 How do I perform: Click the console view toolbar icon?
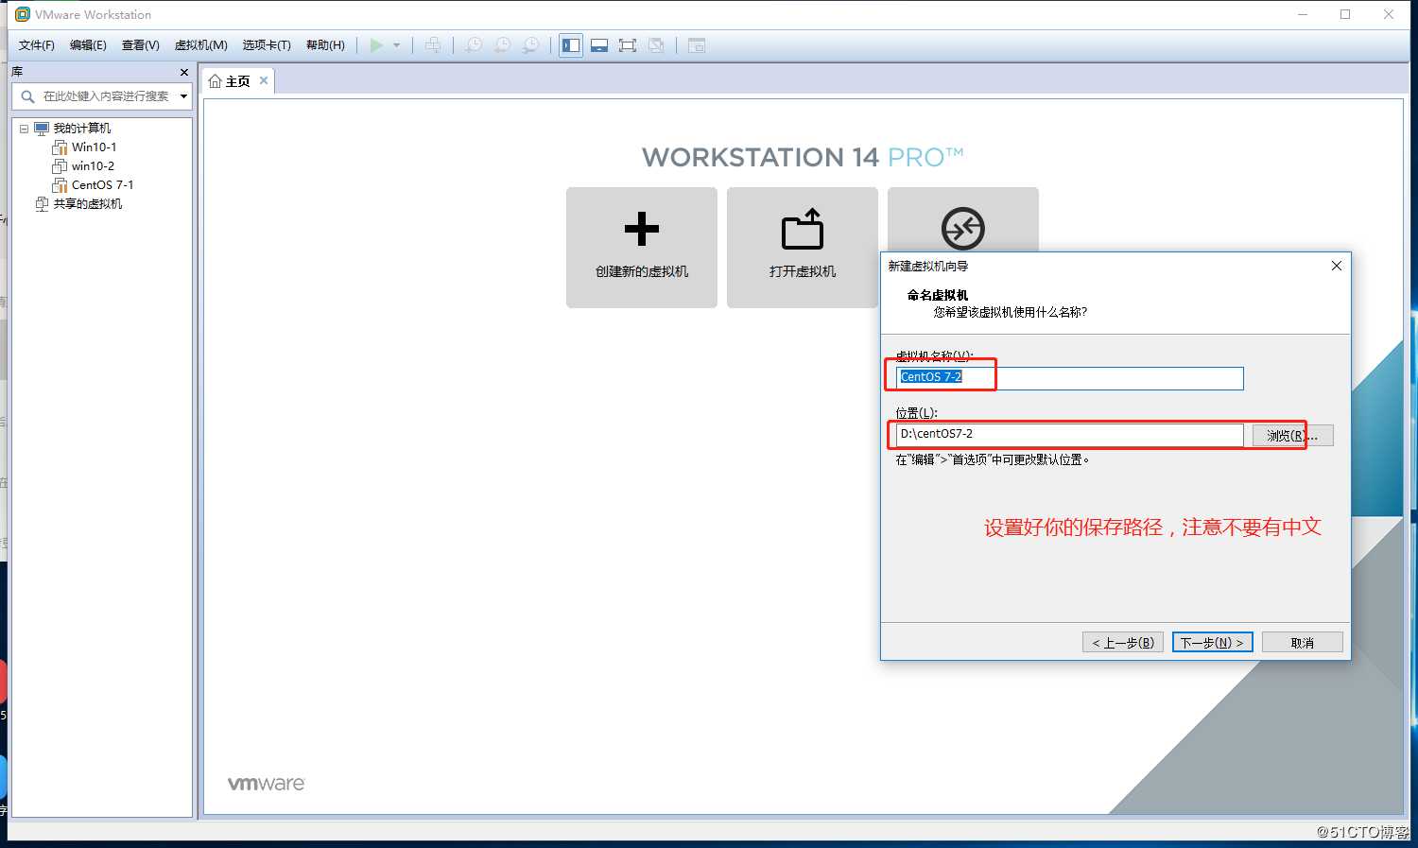697,45
